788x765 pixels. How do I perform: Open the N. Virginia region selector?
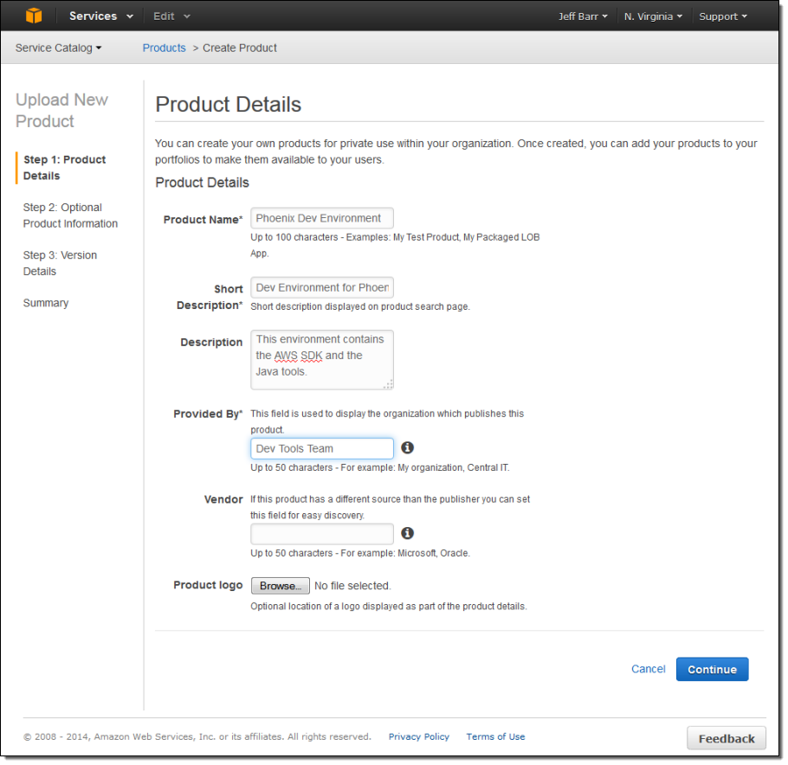pos(653,16)
